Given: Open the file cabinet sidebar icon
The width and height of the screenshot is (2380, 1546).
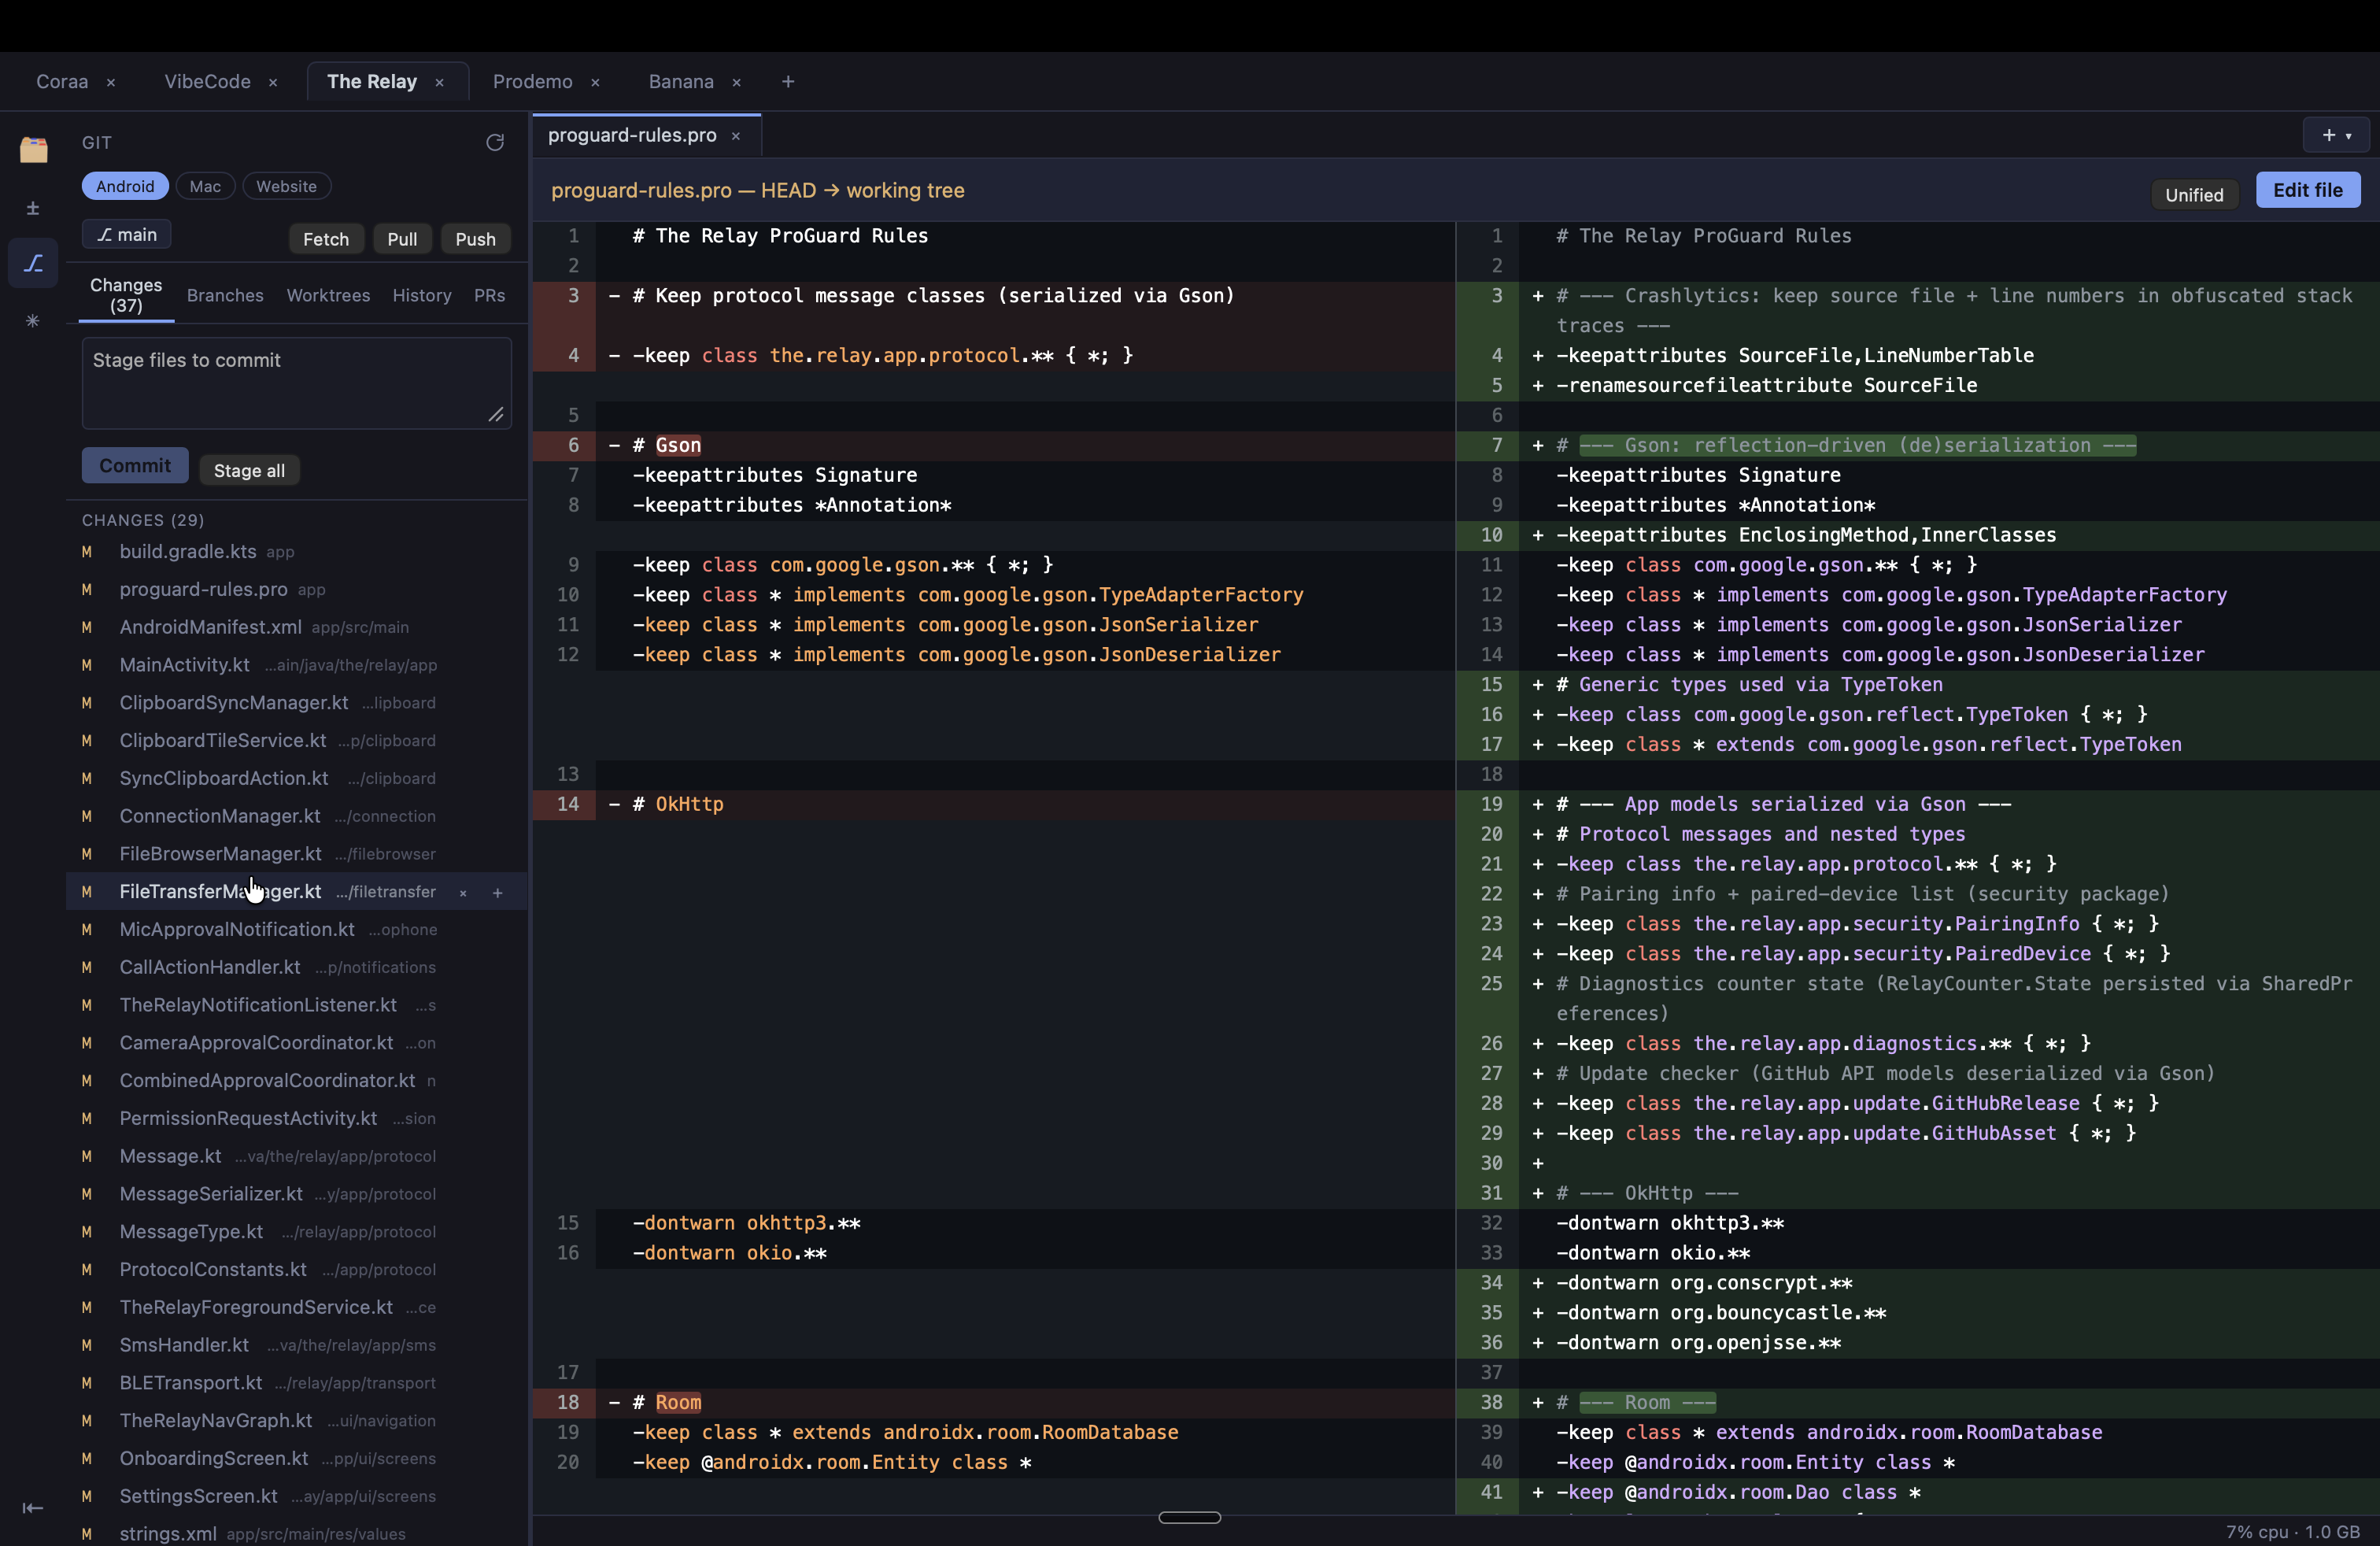Looking at the screenshot, I should tap(34, 149).
